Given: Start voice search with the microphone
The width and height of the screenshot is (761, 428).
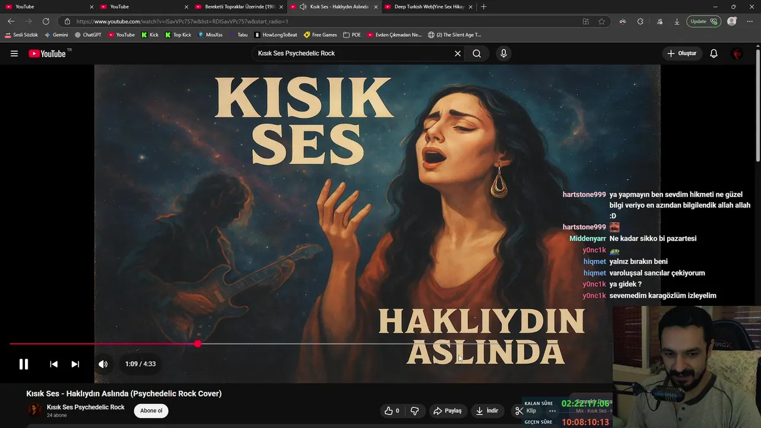Looking at the screenshot, I should pos(504,53).
